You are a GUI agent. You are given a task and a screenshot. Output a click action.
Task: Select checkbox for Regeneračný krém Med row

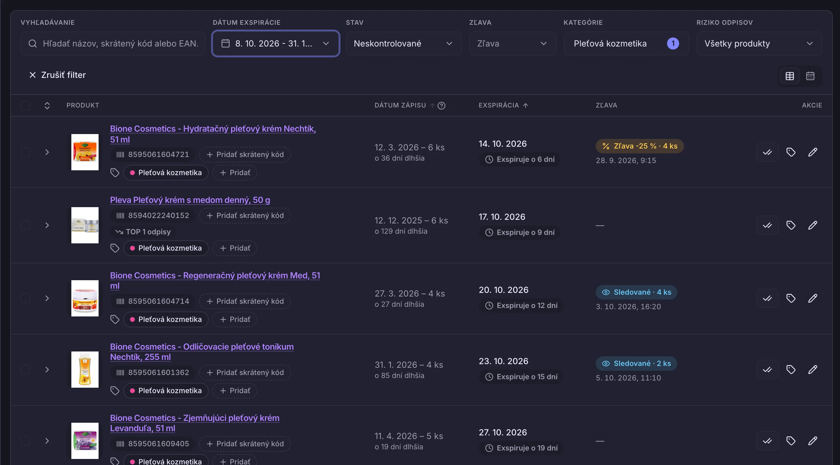25,298
